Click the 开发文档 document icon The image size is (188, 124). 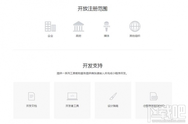[x=31, y=96]
